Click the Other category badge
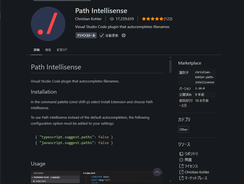 183,129
